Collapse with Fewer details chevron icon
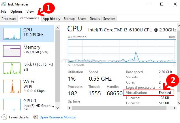 point(4,117)
